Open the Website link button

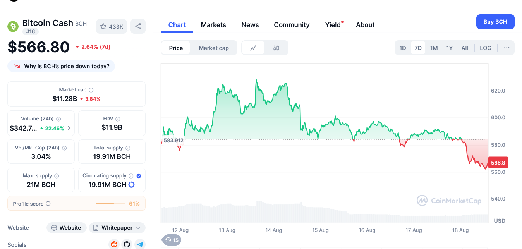pyautogui.click(x=66, y=228)
